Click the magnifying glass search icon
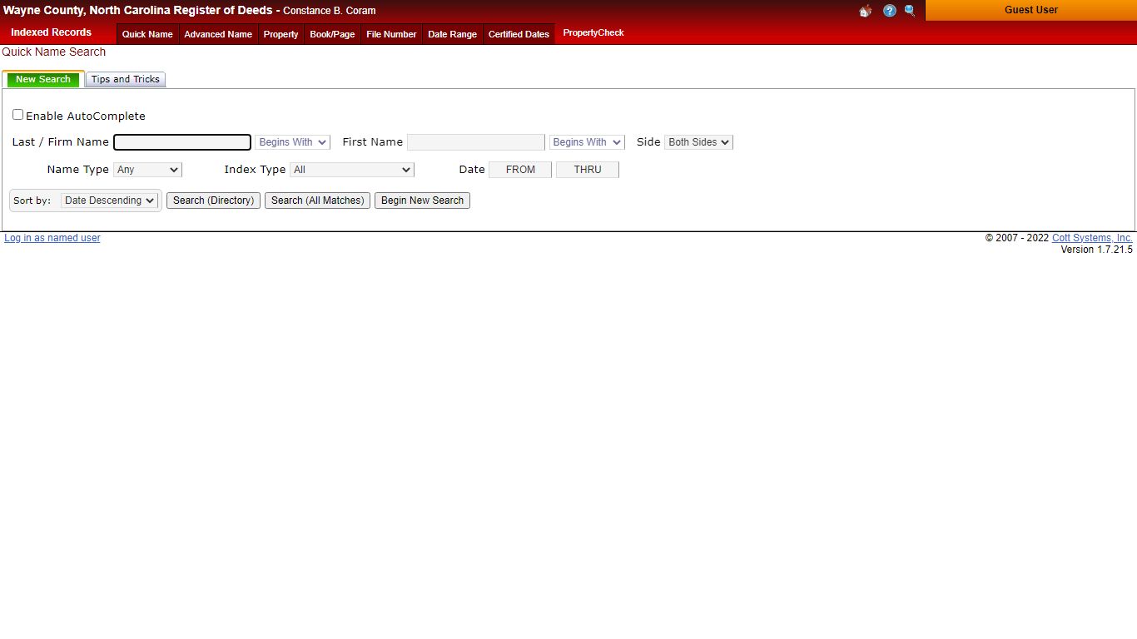 909,11
